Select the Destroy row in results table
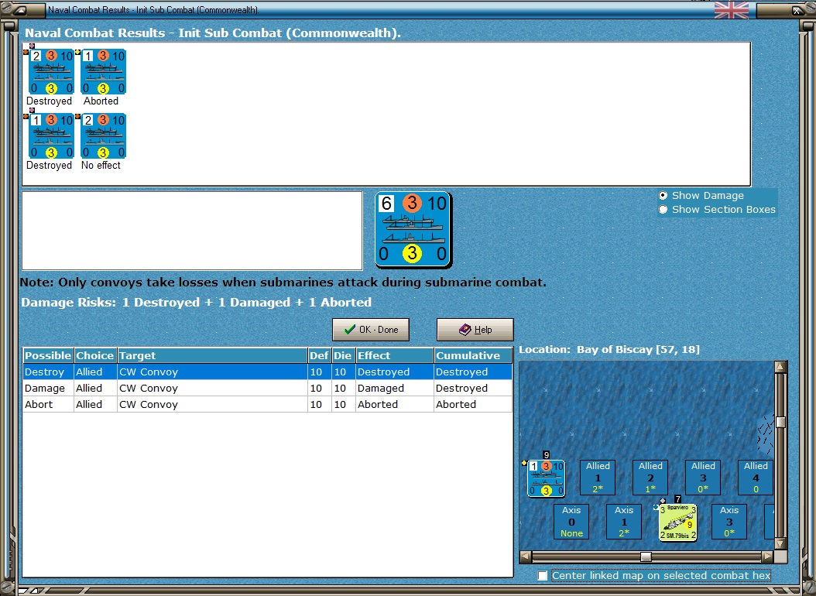The height and width of the screenshot is (596, 816). 268,372
